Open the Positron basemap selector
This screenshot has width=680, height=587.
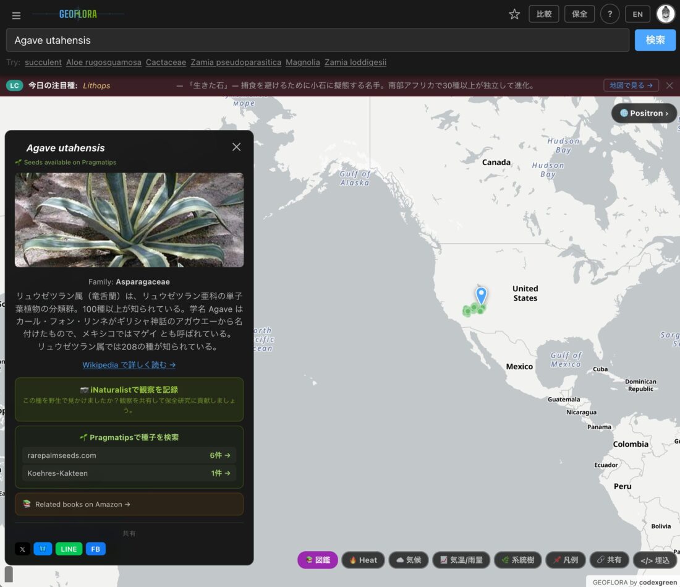644,113
